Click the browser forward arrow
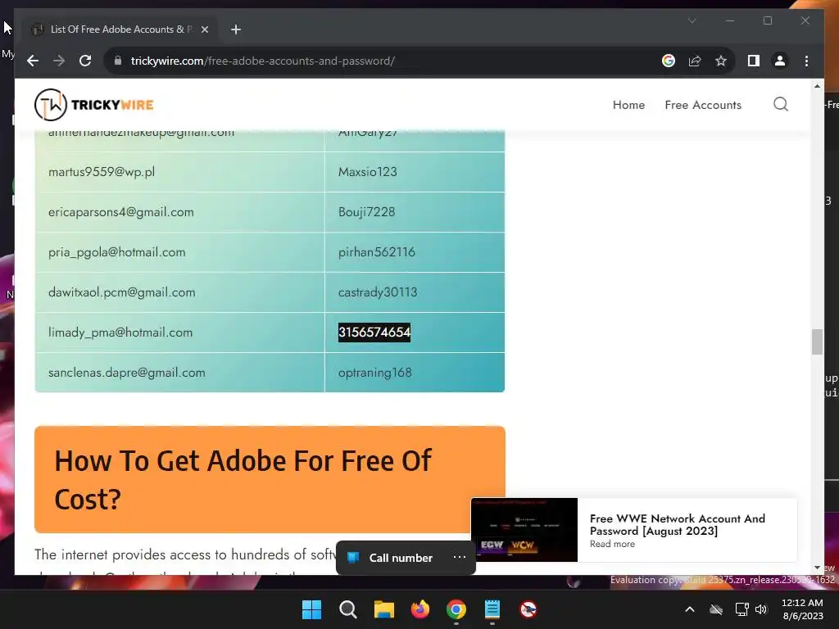Viewport: 839px width, 629px height. (59, 61)
